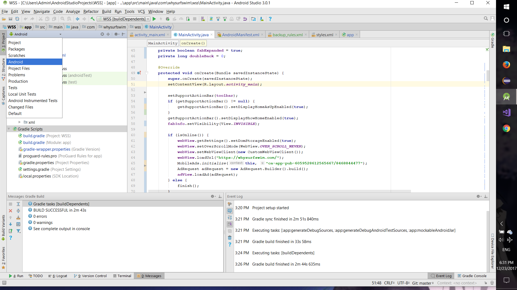This screenshot has width=517, height=290.
Task: Collapse the Gradle Scripts tree node
Action: tap(9, 129)
